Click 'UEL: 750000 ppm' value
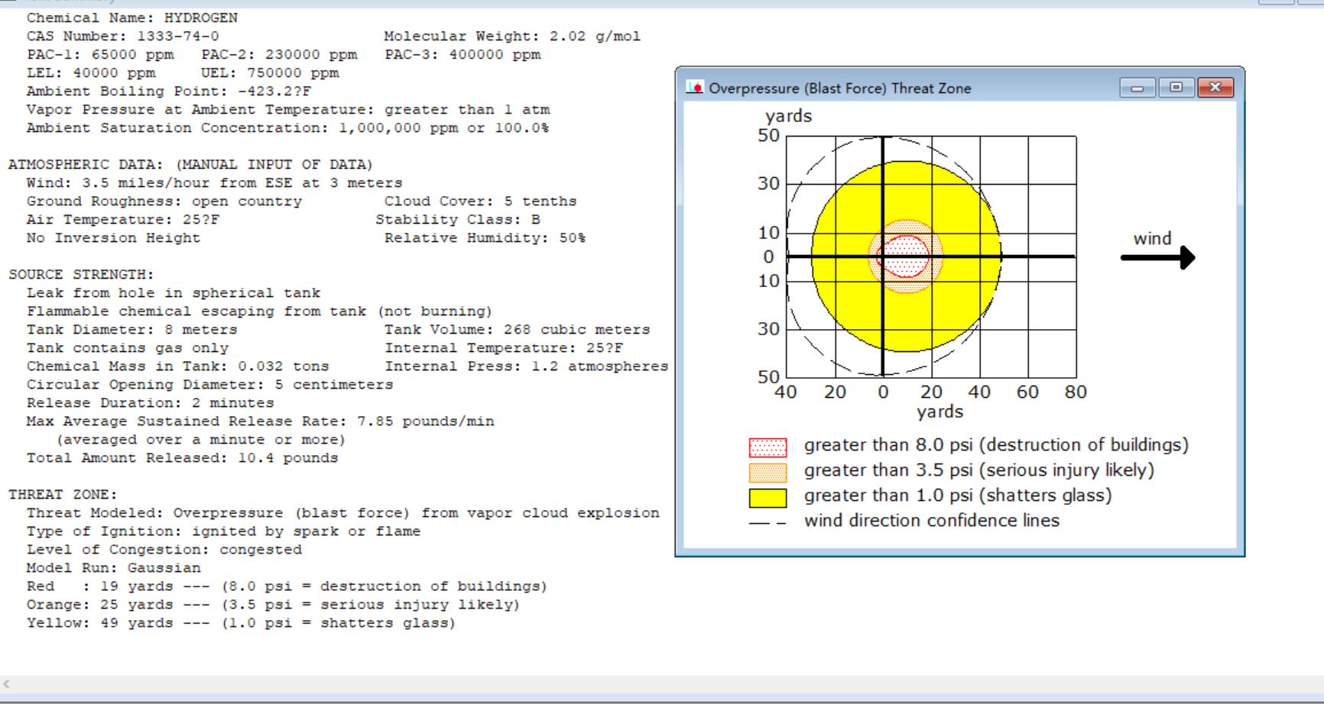Viewport: 1324px width, 704px height. coord(270,73)
